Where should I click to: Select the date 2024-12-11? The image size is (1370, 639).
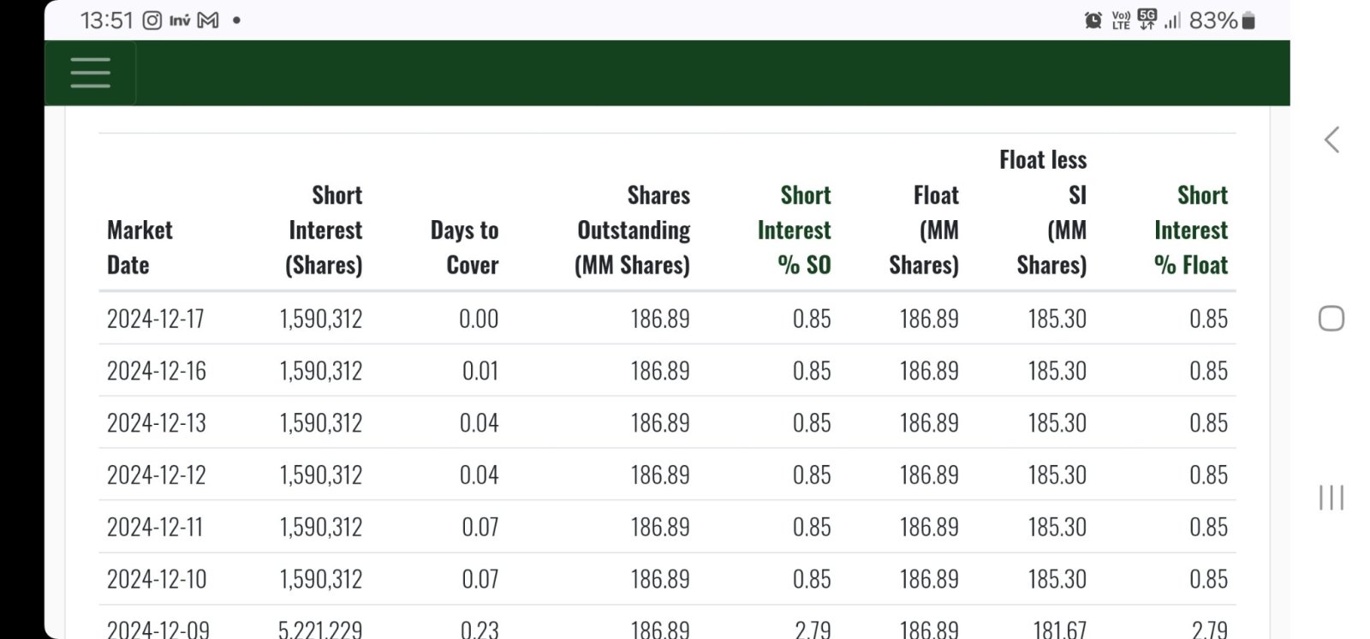[x=155, y=528]
